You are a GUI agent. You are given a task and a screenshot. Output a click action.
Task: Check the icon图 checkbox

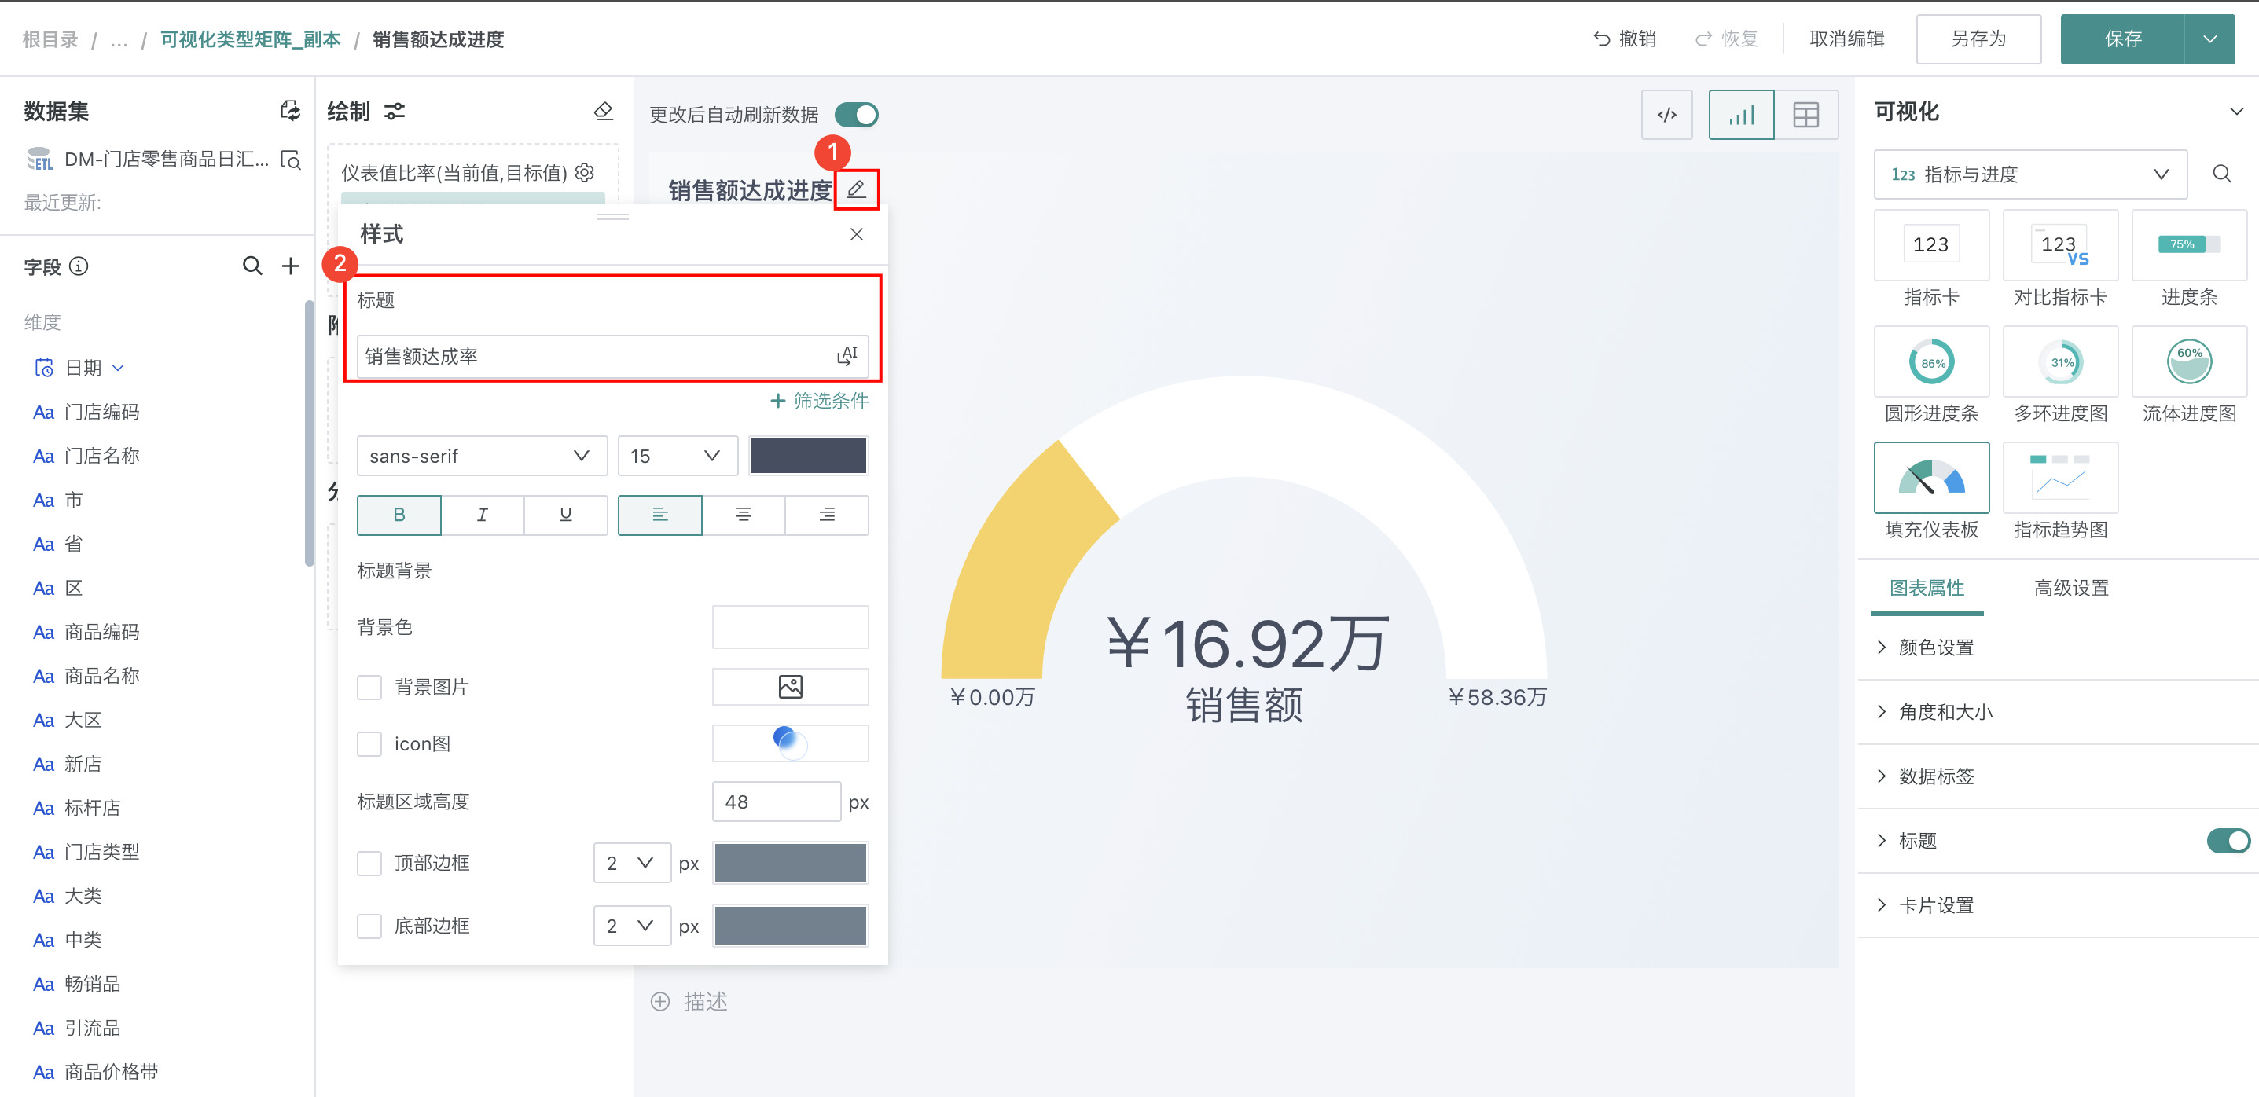(x=369, y=743)
